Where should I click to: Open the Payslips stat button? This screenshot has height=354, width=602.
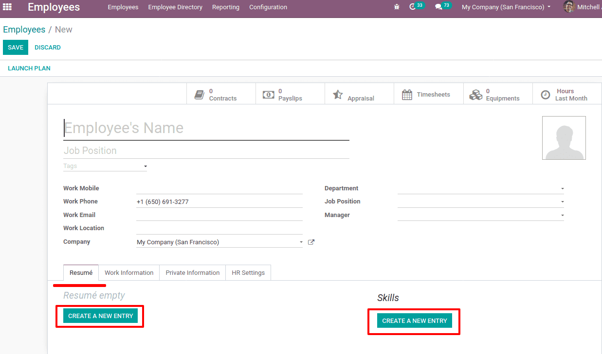point(290,94)
